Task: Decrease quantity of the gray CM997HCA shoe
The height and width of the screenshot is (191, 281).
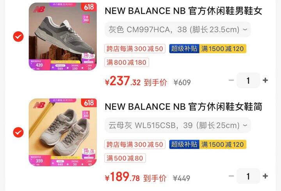Action: [231, 80]
